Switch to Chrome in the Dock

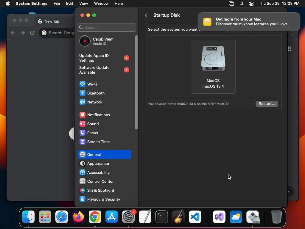point(95,217)
